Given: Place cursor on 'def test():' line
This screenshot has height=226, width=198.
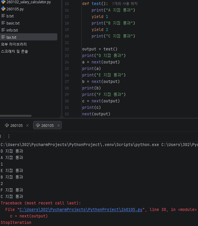Looking at the screenshot, I should 95,4.
